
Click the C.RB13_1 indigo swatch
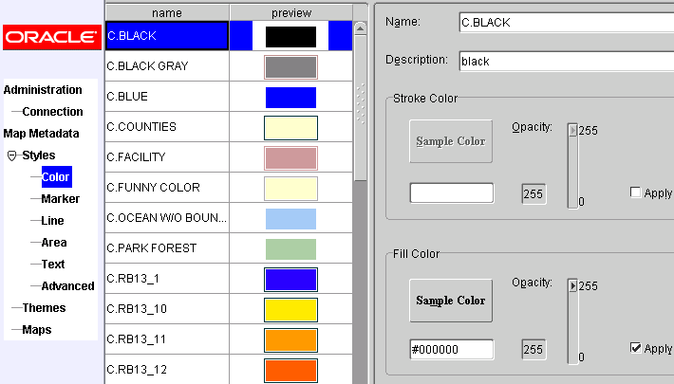(290, 280)
